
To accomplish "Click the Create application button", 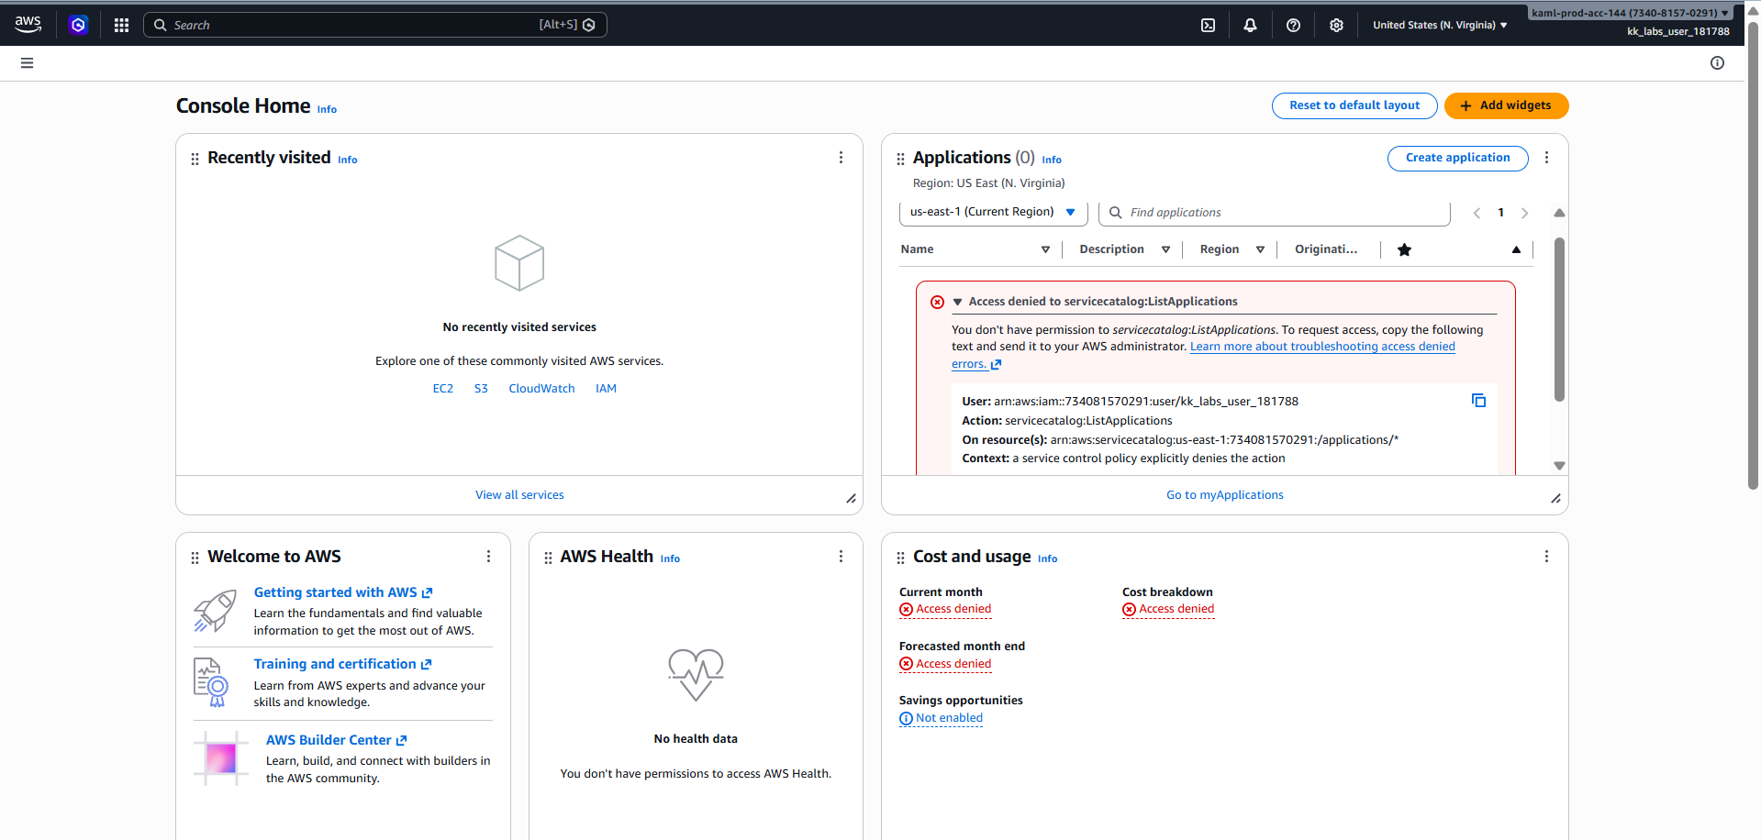I will click(1457, 158).
